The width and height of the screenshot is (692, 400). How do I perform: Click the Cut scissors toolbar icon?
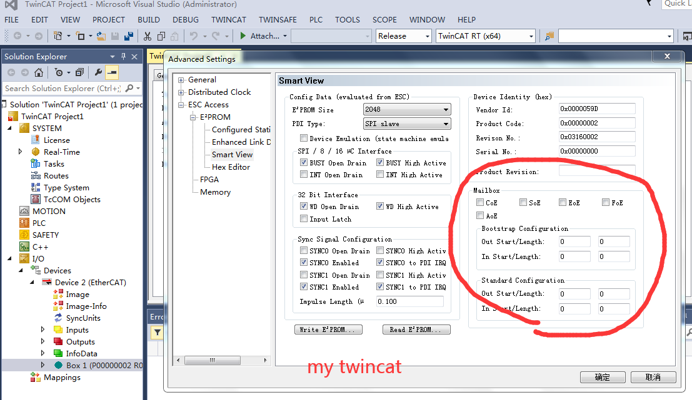pyautogui.click(x=148, y=36)
